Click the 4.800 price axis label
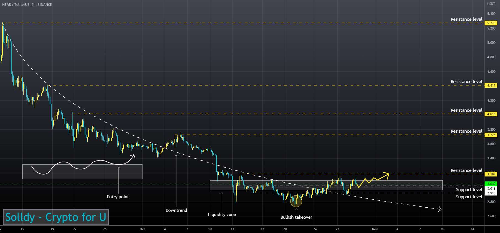 [x=491, y=57]
